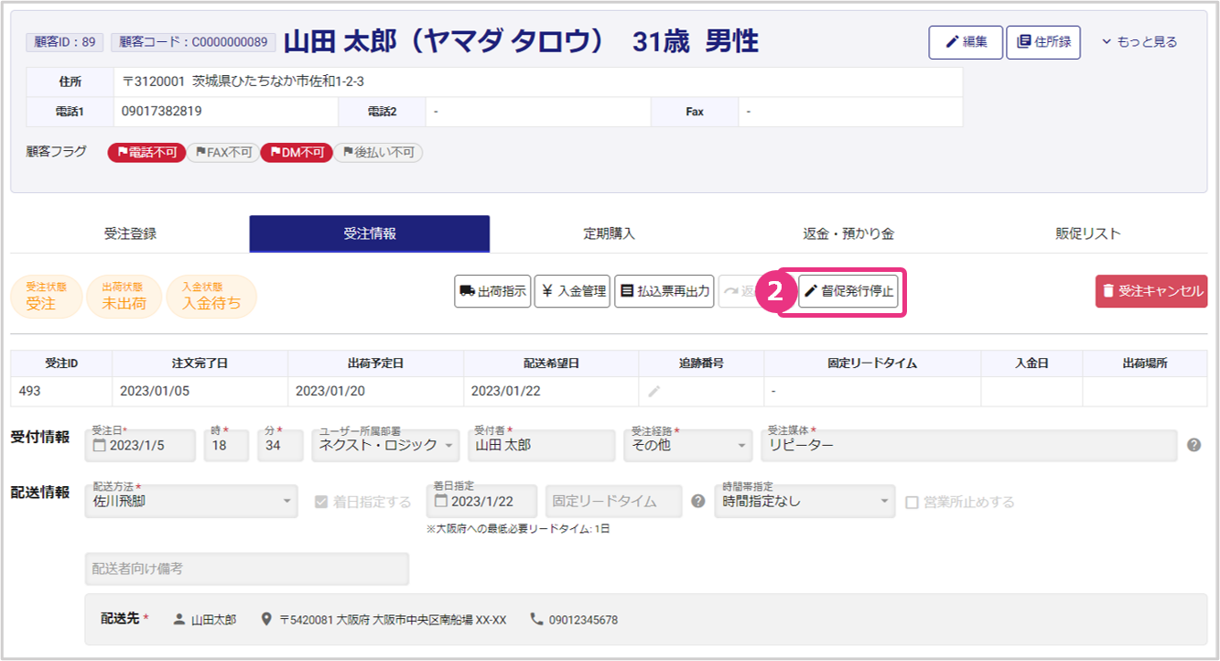The width and height of the screenshot is (1220, 661).
Task: Click the 編集 pencil button
Action: 966,42
